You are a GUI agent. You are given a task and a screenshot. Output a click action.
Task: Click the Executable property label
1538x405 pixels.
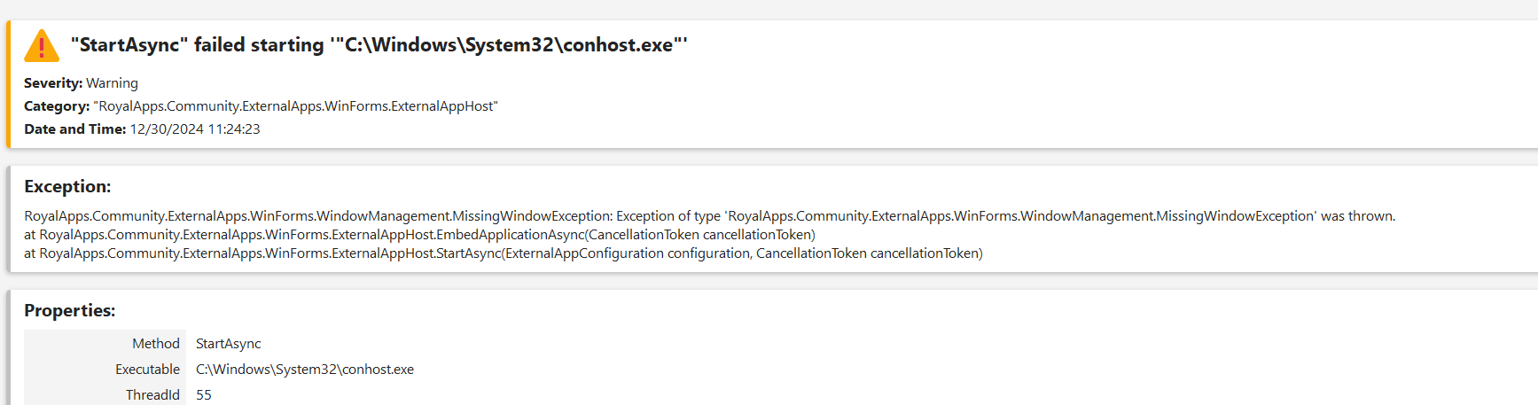click(x=147, y=370)
